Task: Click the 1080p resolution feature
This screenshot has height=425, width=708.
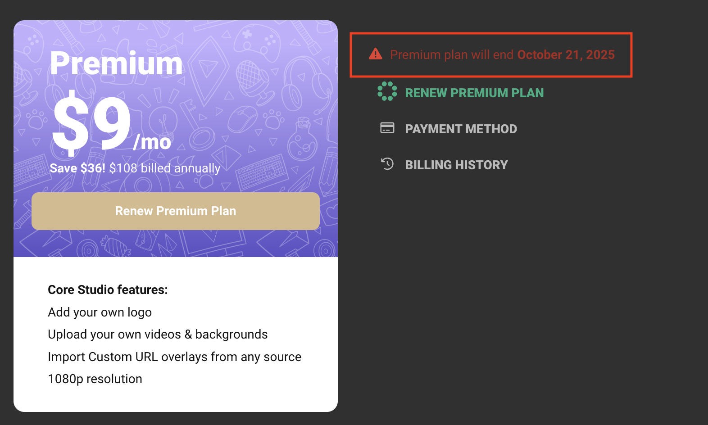Action: 95,379
